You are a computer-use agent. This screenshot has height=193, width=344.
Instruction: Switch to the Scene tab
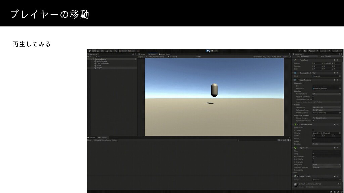[142, 54]
